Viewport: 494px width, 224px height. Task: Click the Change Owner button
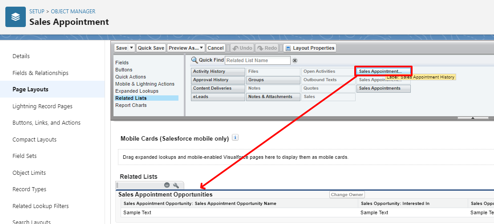(x=347, y=194)
